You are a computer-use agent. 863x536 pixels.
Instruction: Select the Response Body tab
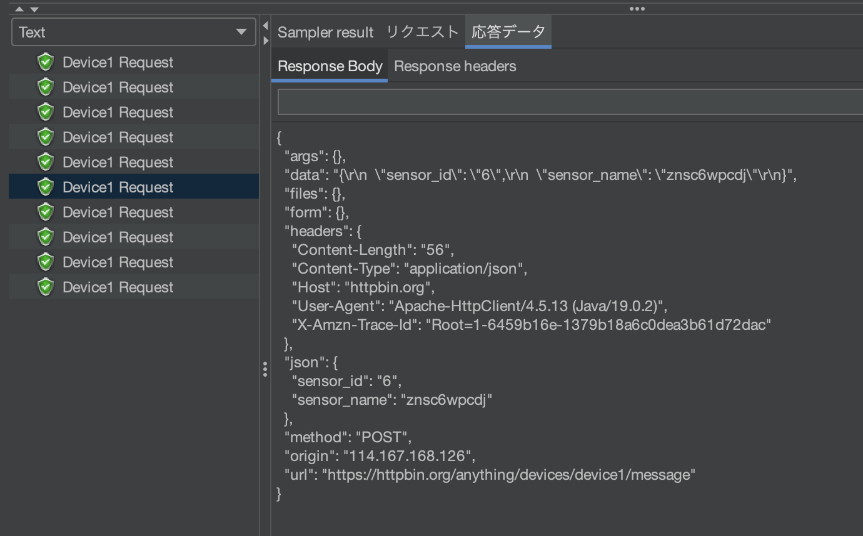coord(330,66)
